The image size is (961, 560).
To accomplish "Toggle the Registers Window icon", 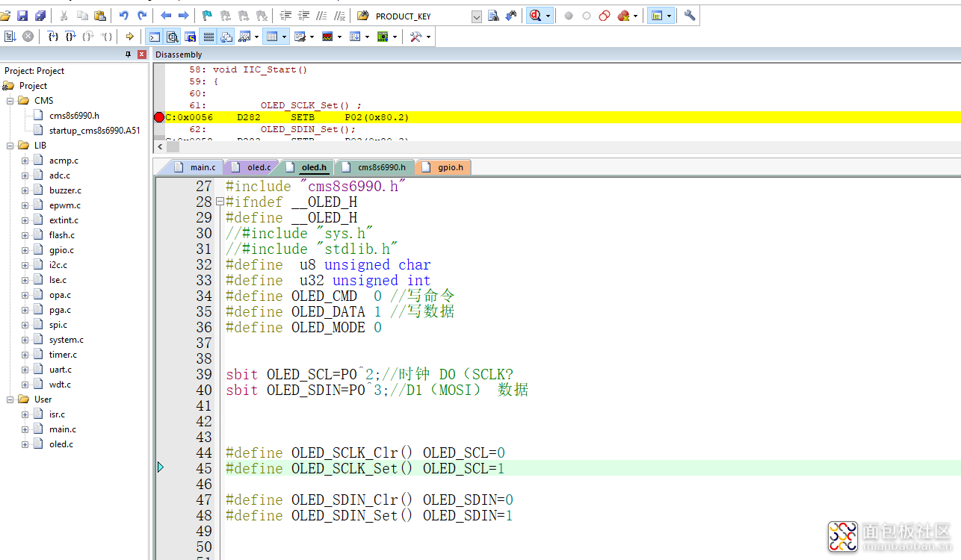I will pos(208,36).
